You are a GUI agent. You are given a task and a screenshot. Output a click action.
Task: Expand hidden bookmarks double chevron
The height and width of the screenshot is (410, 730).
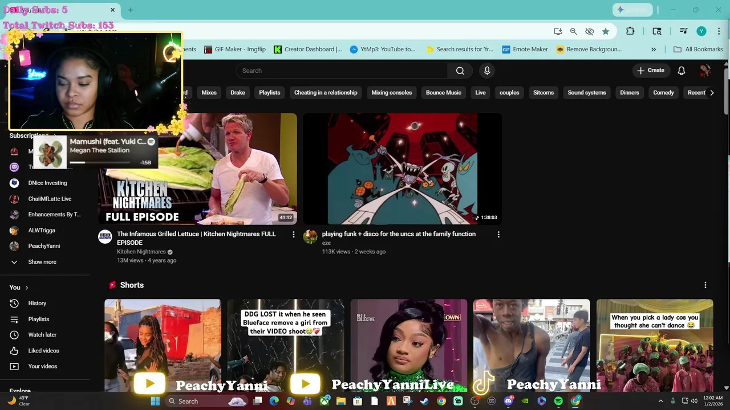point(653,50)
